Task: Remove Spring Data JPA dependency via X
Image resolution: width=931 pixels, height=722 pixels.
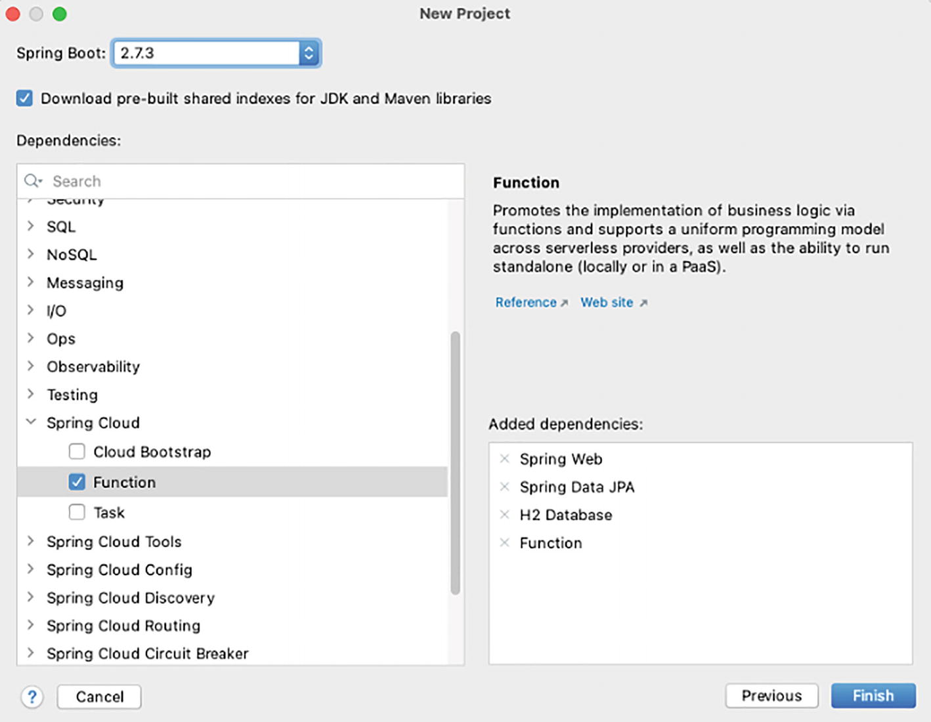Action: click(x=504, y=487)
